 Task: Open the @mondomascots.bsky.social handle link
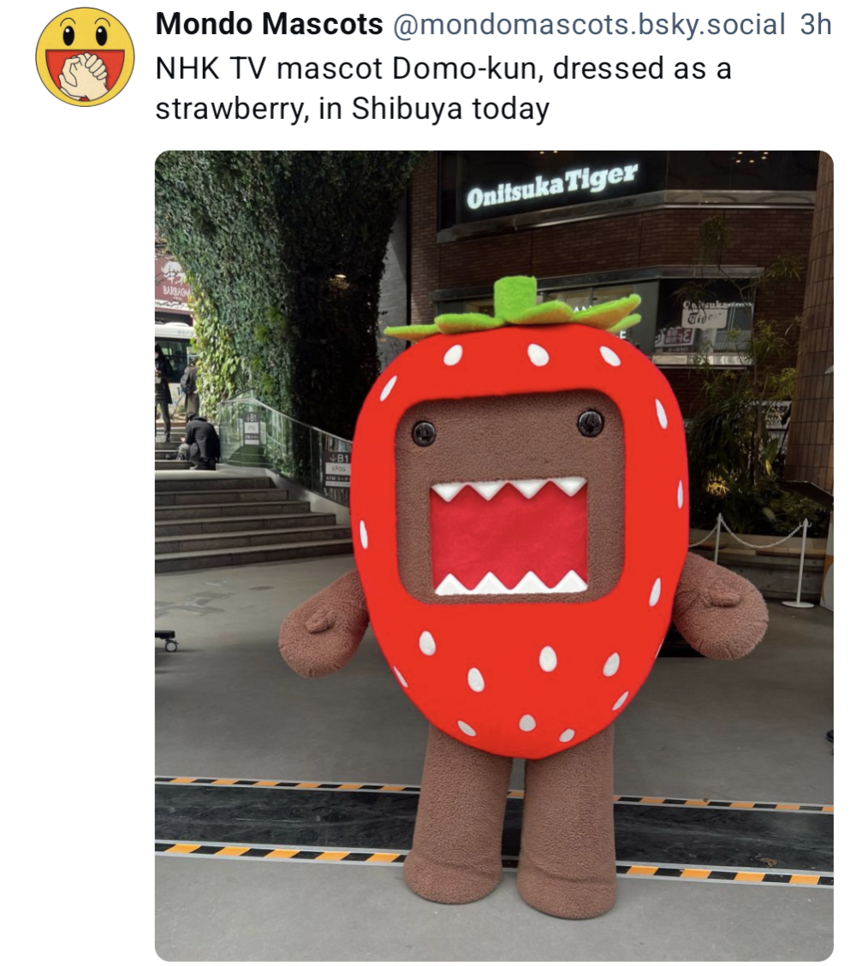tap(588, 26)
